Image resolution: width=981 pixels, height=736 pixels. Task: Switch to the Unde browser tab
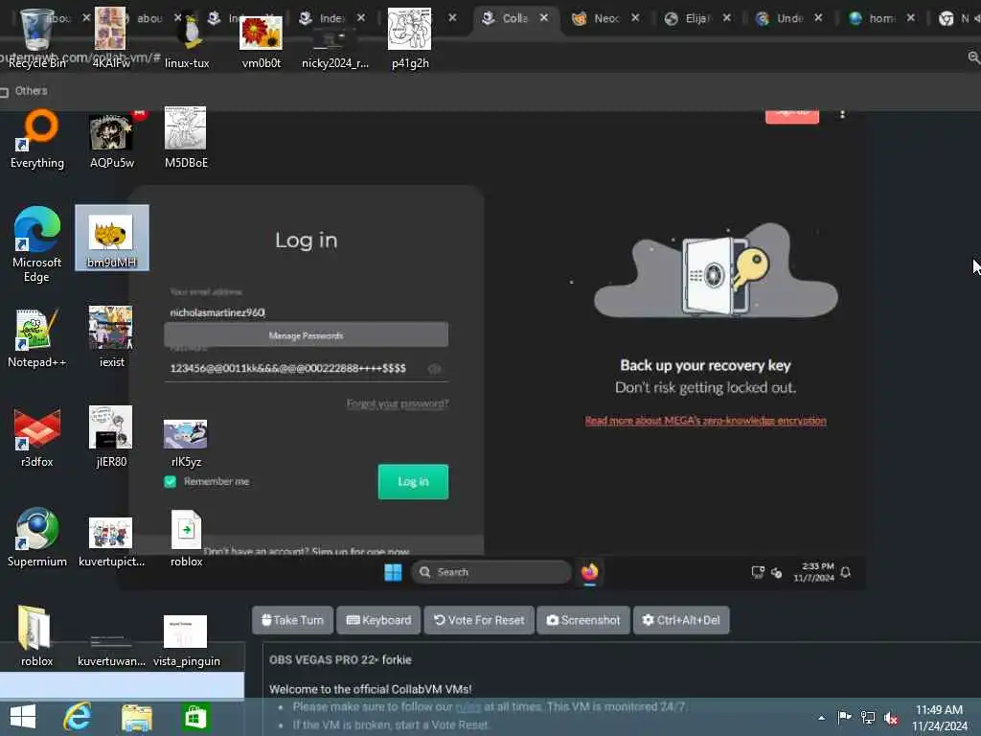(787, 18)
